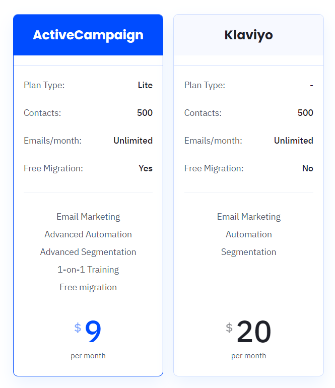Click ActiveCampaign Free Migration label

[x=53, y=168]
